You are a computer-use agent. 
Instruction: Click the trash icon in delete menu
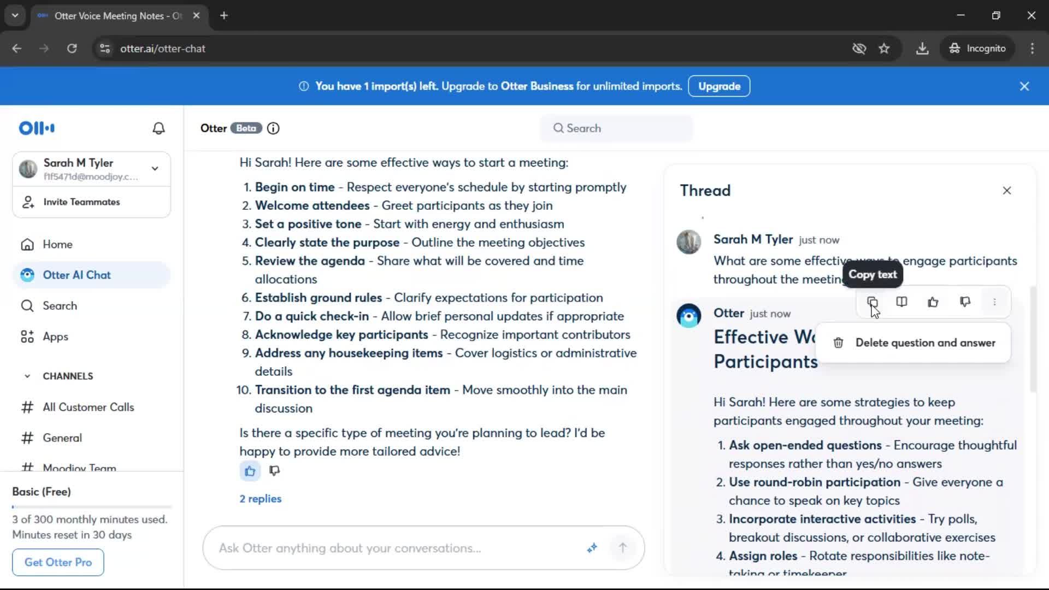[x=838, y=343]
